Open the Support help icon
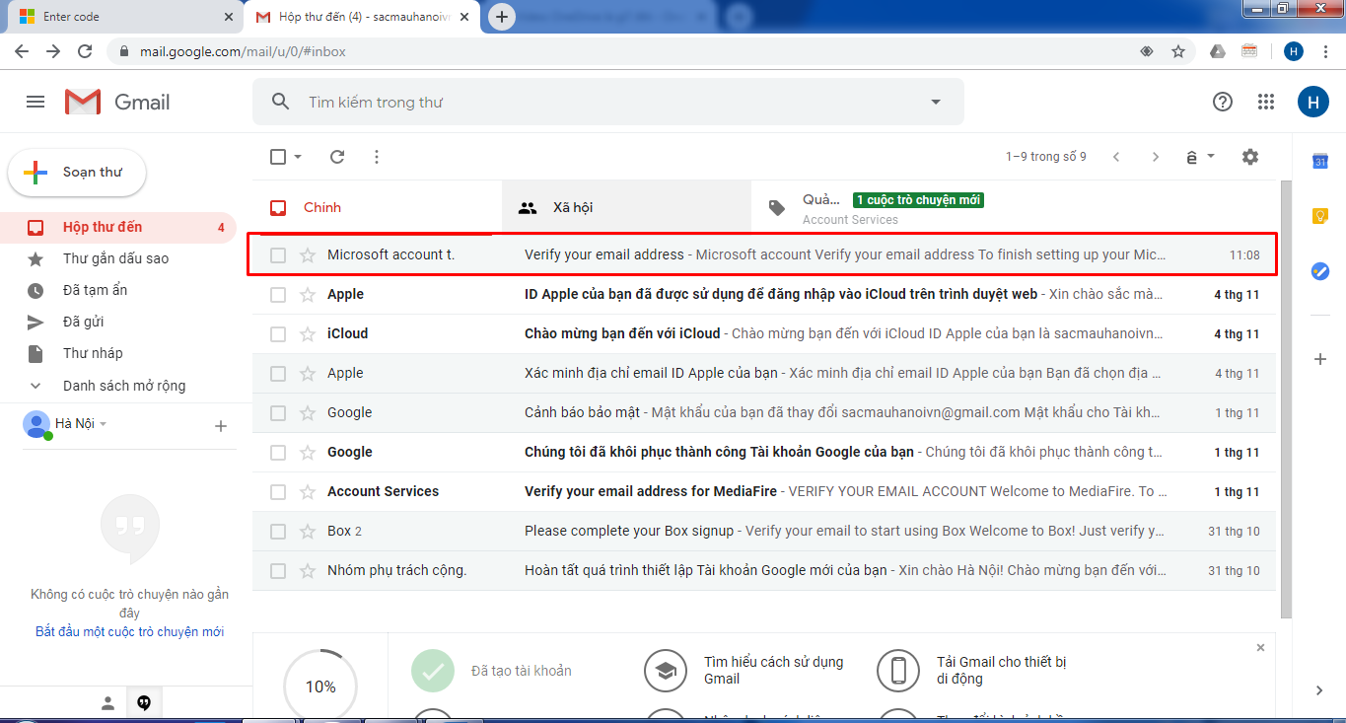The image size is (1346, 723). pyautogui.click(x=1223, y=102)
